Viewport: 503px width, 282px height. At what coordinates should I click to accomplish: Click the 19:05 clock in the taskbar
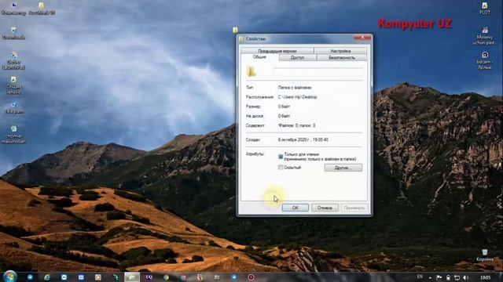point(485,277)
